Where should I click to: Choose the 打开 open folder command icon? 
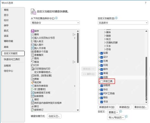click(x=33, y=65)
